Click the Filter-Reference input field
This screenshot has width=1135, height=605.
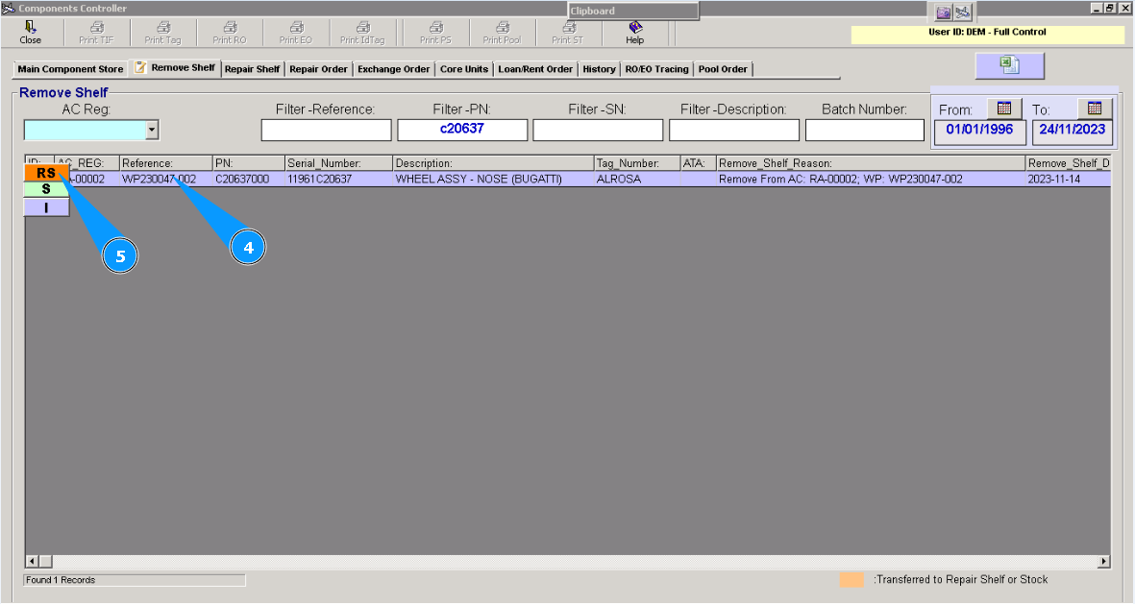pos(327,131)
